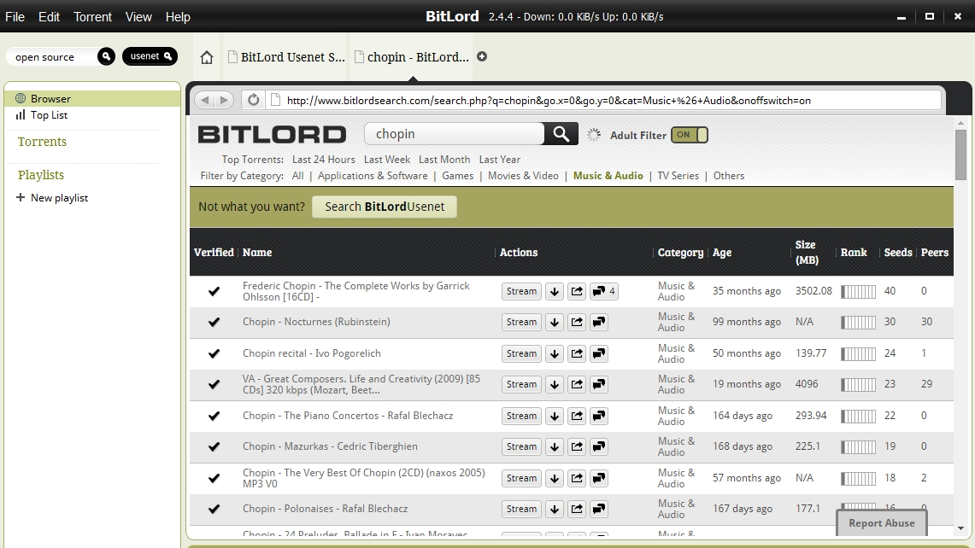The height and width of the screenshot is (548, 975).
Task: Click the open source search magnifier icon
Action: tap(106, 56)
